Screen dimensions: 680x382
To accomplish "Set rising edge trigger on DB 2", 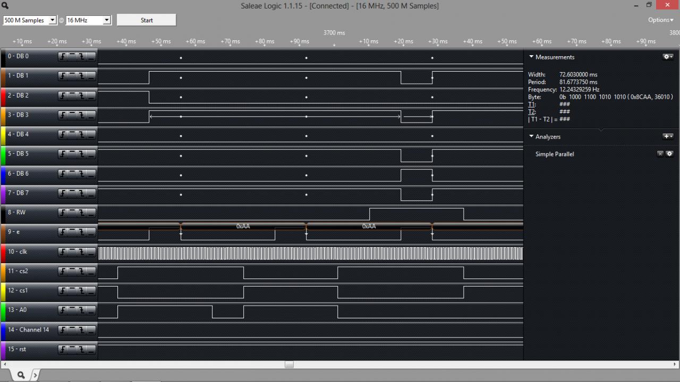I will pos(63,95).
